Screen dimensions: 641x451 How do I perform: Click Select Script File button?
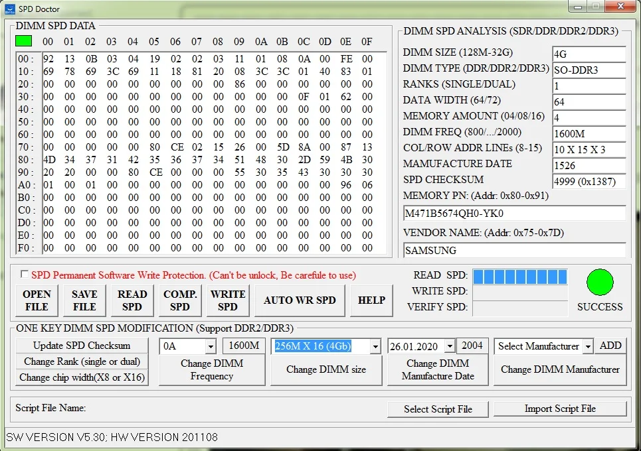(x=438, y=409)
